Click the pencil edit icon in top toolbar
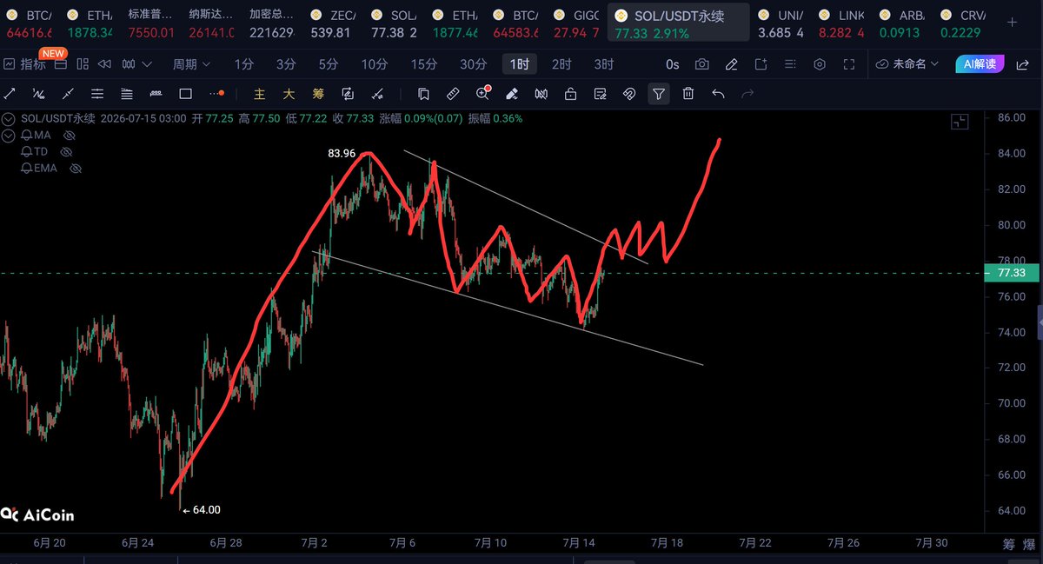Image resolution: width=1043 pixels, height=564 pixels. (731, 64)
